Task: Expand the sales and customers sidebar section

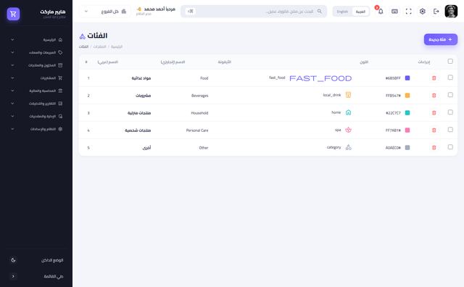Action: (x=36, y=52)
